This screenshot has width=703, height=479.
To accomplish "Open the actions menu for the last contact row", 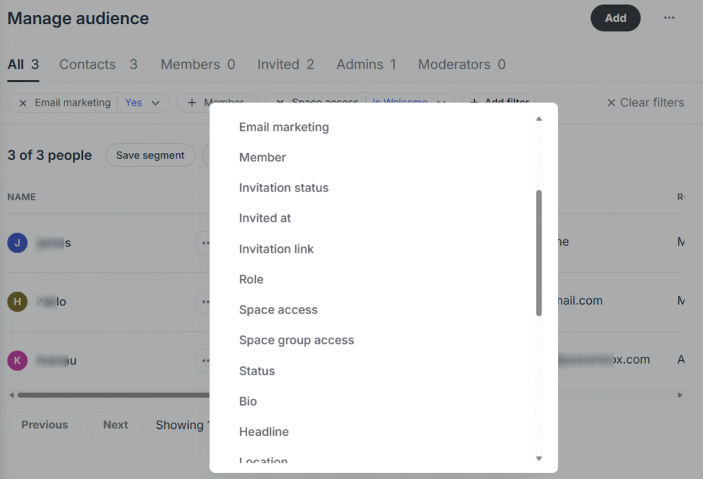I will point(204,360).
